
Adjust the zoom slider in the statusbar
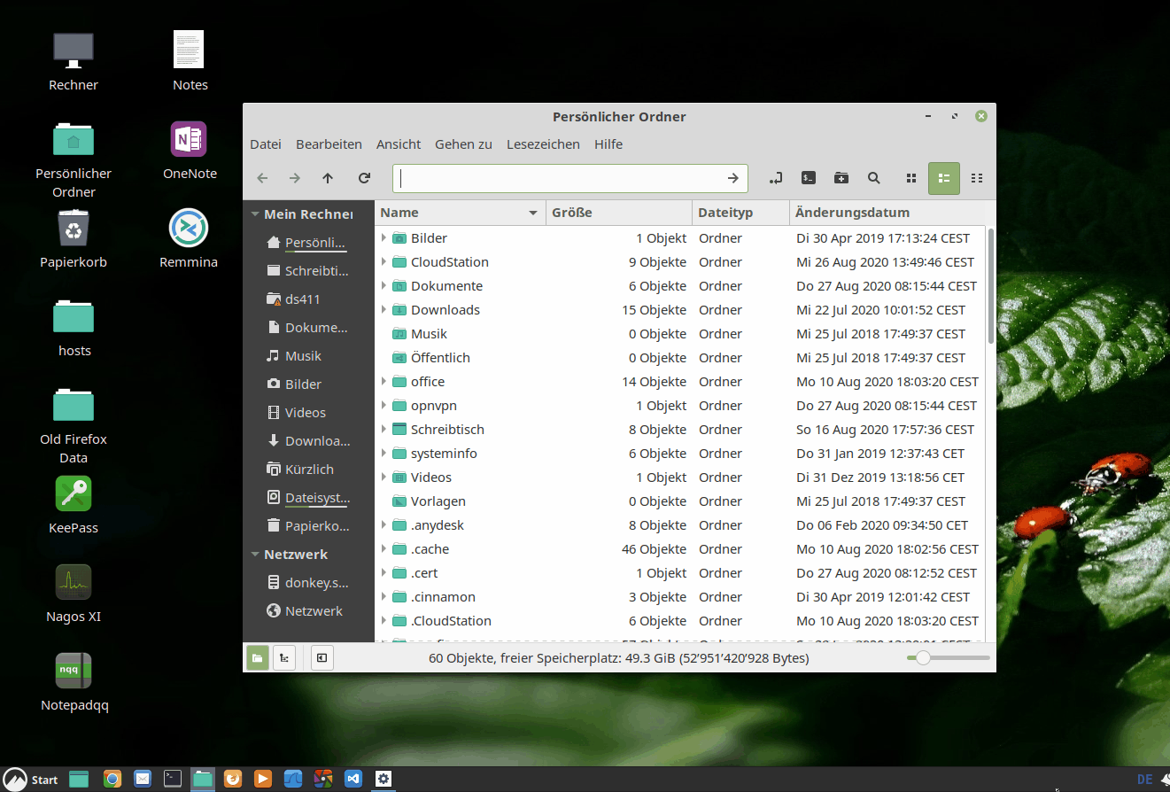[x=924, y=657]
